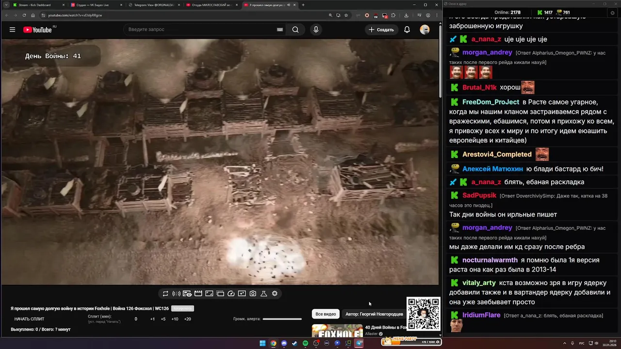
Task: Click the video filters icon in toolbar
Action: 242,294
